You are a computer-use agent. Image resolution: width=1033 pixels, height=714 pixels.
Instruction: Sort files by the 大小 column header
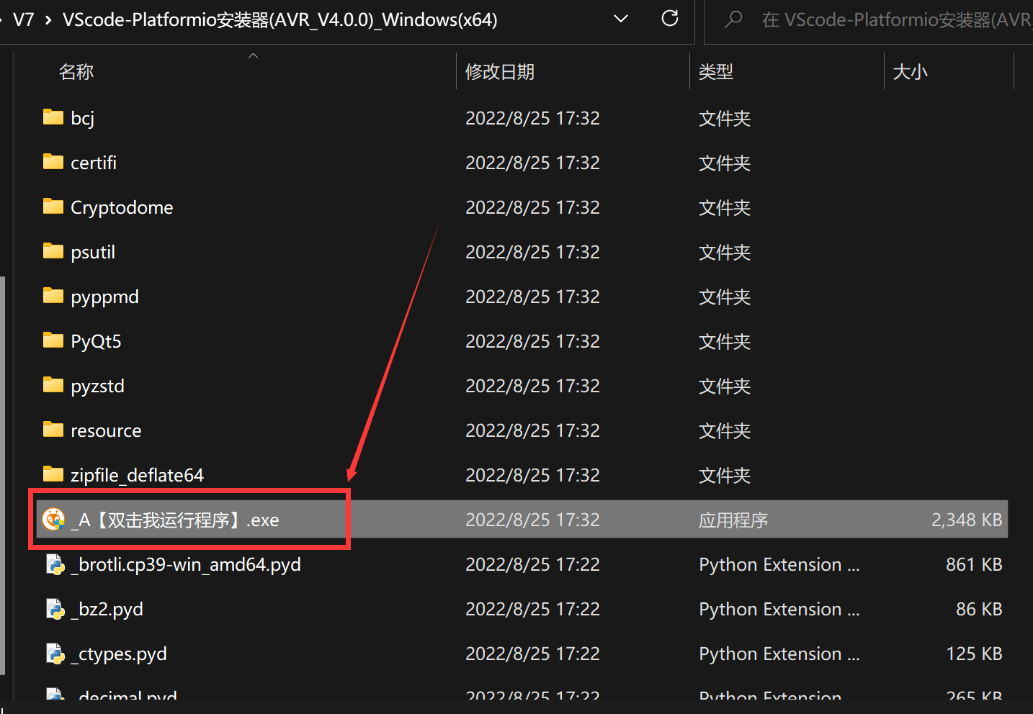910,71
